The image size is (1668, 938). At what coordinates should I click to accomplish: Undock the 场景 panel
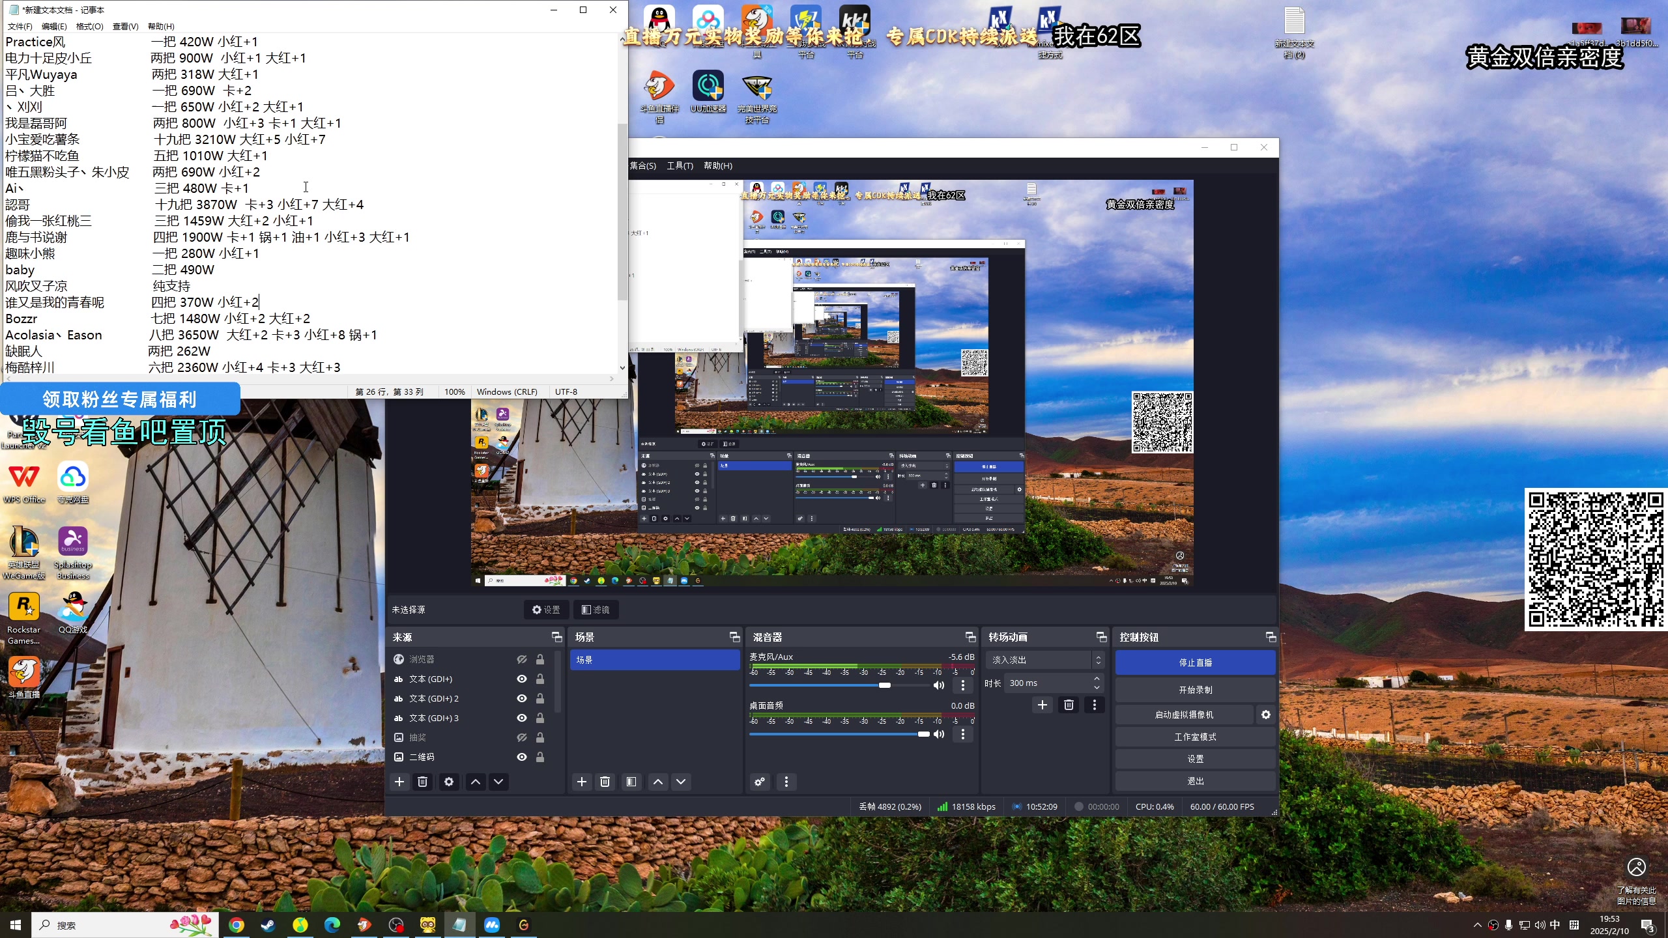pos(734,637)
